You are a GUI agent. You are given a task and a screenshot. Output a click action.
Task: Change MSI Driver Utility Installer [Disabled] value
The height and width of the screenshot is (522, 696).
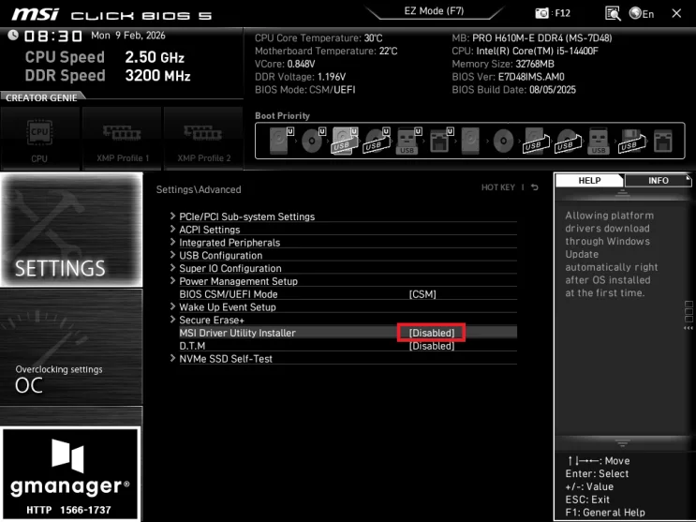[x=432, y=333]
